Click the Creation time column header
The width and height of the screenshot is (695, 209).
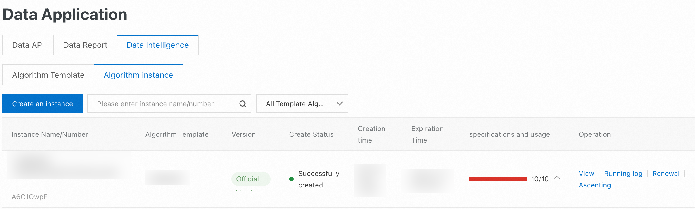pyautogui.click(x=371, y=134)
